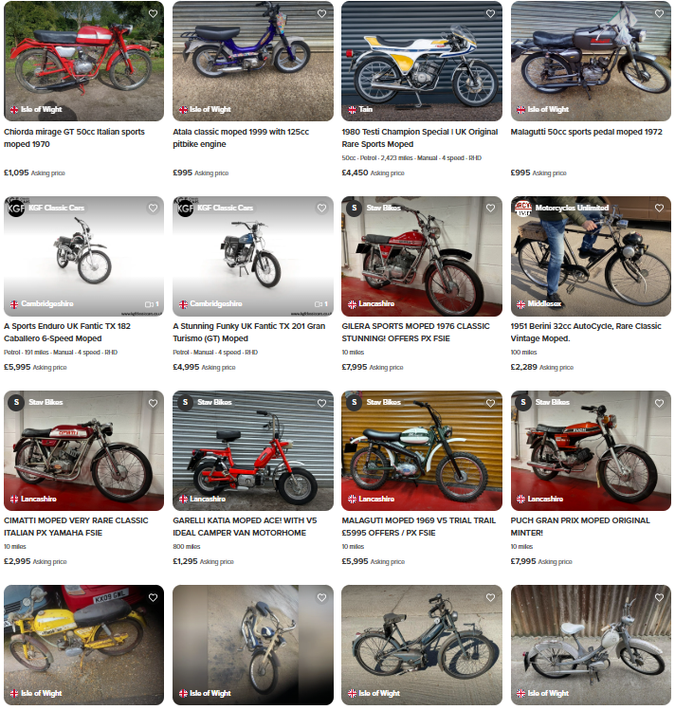Open Cimatti Moped Very Rare Classic title
The image size is (675, 710).
click(76, 527)
